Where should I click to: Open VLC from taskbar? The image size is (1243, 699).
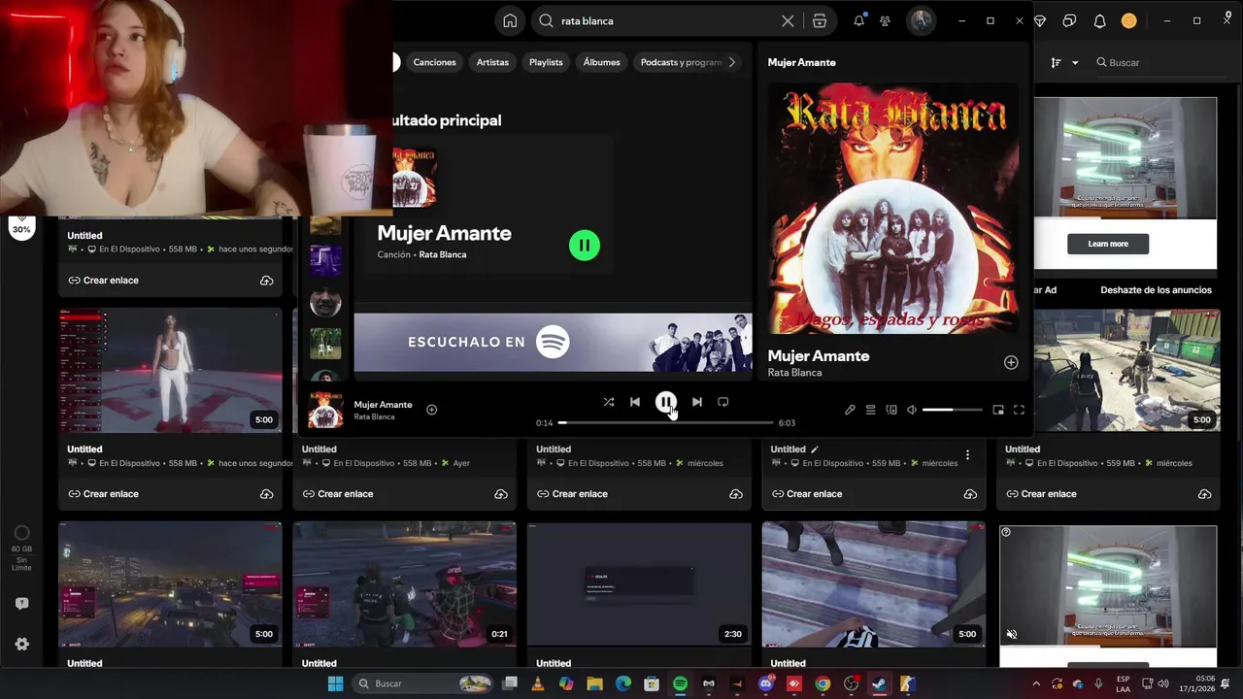pyautogui.click(x=538, y=683)
